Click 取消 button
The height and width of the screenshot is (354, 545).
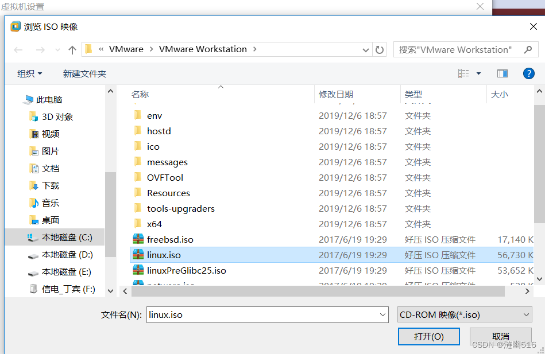coord(501,336)
